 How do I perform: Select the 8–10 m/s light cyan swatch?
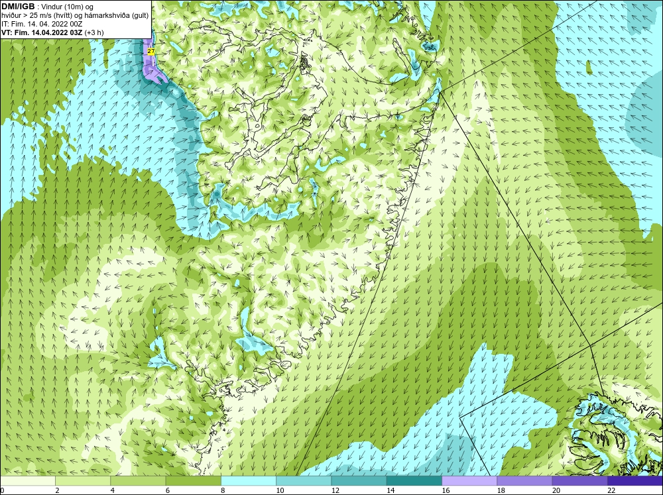tap(249, 481)
